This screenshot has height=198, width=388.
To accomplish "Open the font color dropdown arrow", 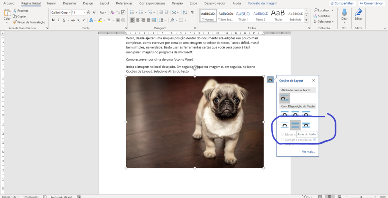I will (x=113, y=20).
